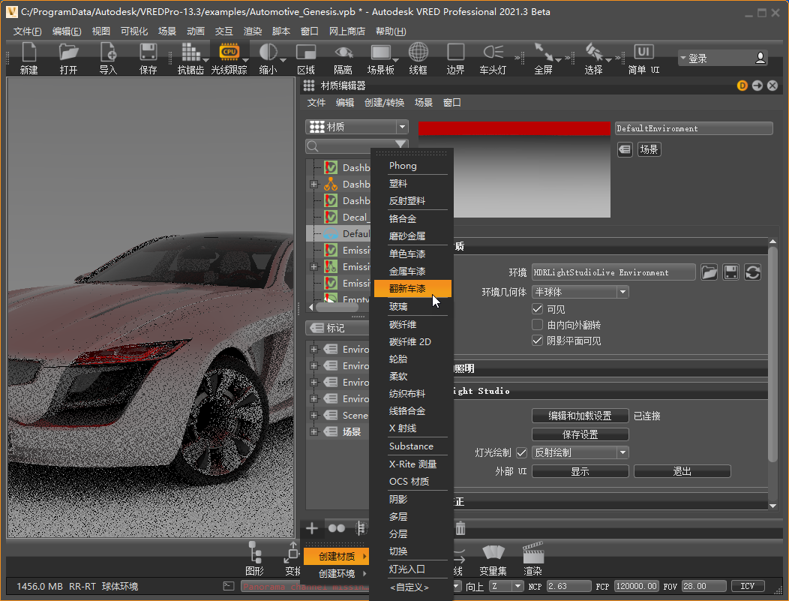Open the 反射绘制 dropdown

coord(580,452)
